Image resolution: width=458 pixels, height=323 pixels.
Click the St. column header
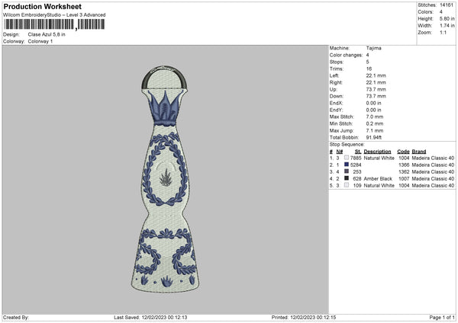358,152
